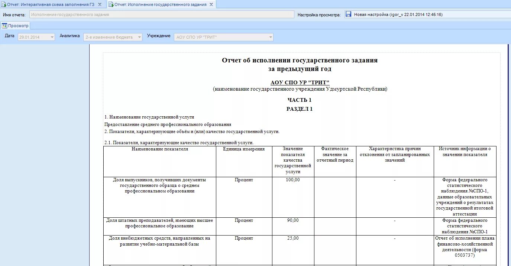Click text за предыдущий год
Screen dimensions: 511x266
tap(300, 69)
